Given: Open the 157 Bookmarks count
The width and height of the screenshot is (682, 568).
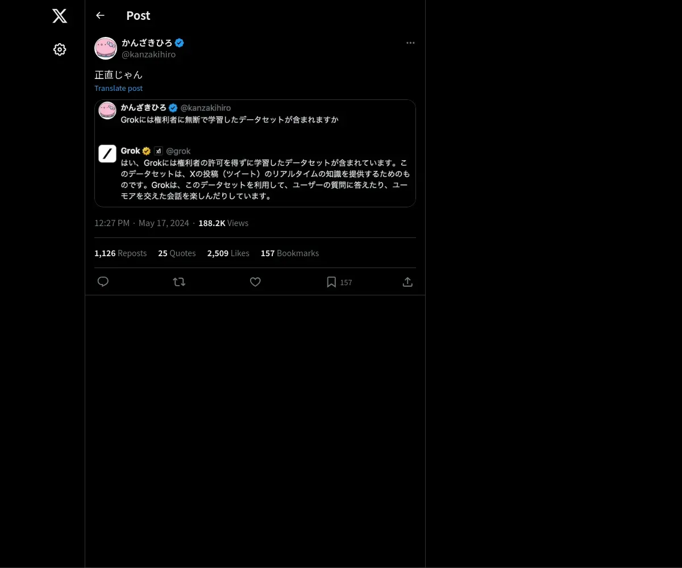Looking at the screenshot, I should coord(289,253).
